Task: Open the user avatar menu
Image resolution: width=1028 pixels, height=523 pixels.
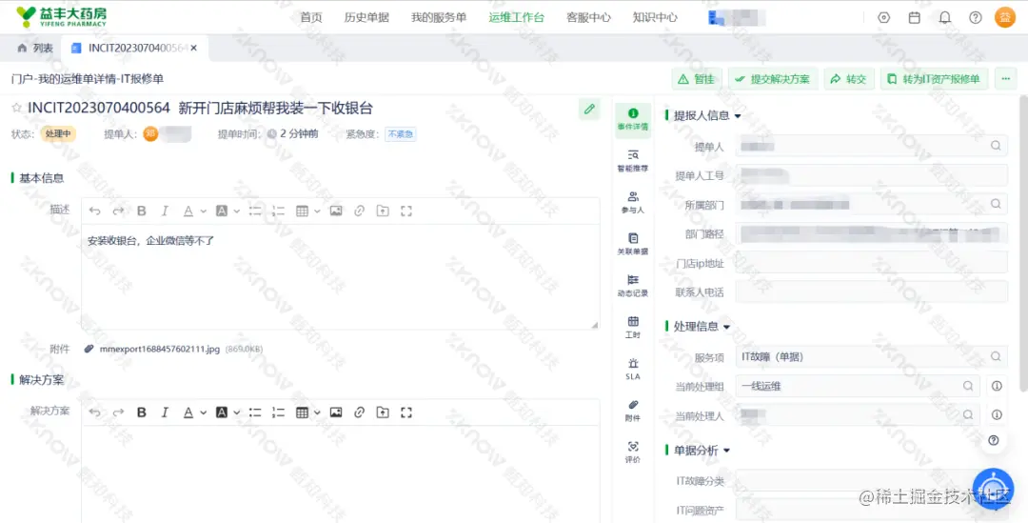Action: point(1005,18)
